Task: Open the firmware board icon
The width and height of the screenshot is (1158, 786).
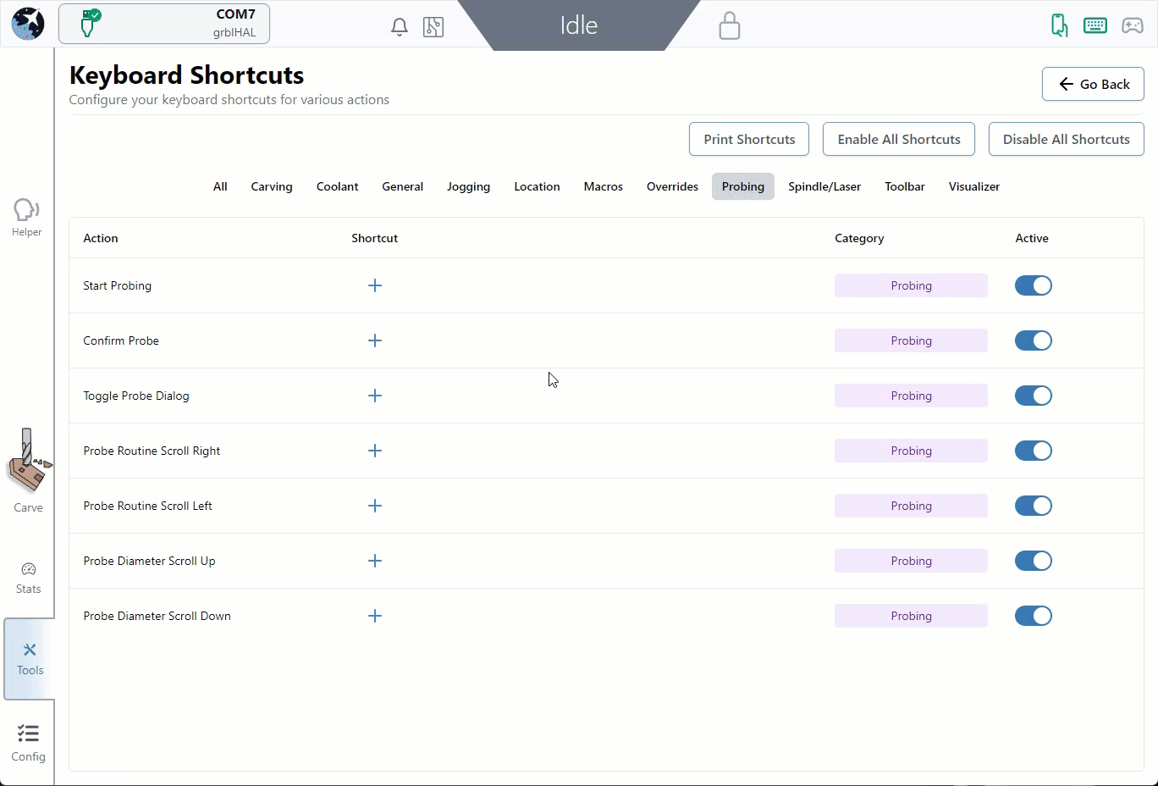Action: click(433, 27)
